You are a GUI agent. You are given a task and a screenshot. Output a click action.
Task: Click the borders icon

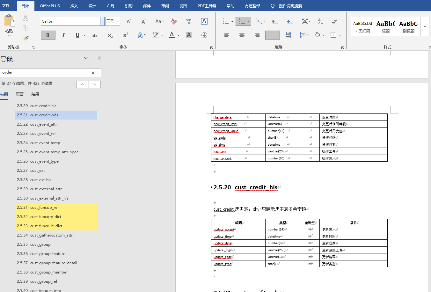(x=333, y=35)
